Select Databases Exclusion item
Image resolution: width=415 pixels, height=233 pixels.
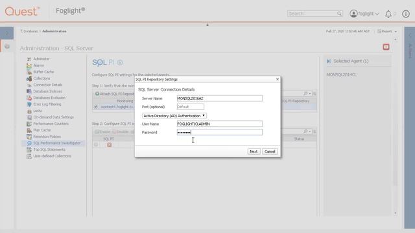(x=49, y=98)
